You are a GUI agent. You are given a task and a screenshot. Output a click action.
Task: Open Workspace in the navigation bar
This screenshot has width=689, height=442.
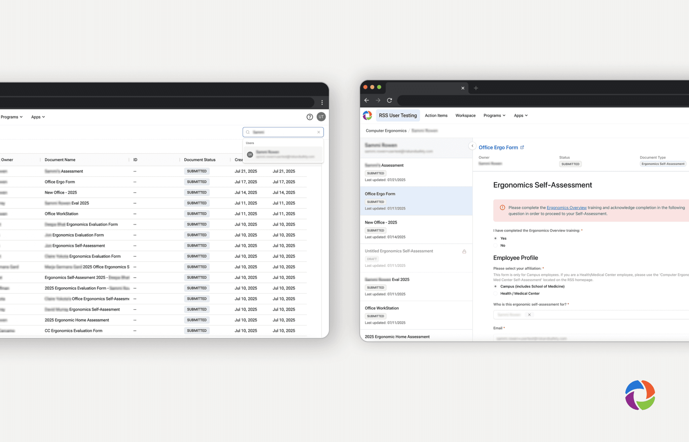coord(465,115)
